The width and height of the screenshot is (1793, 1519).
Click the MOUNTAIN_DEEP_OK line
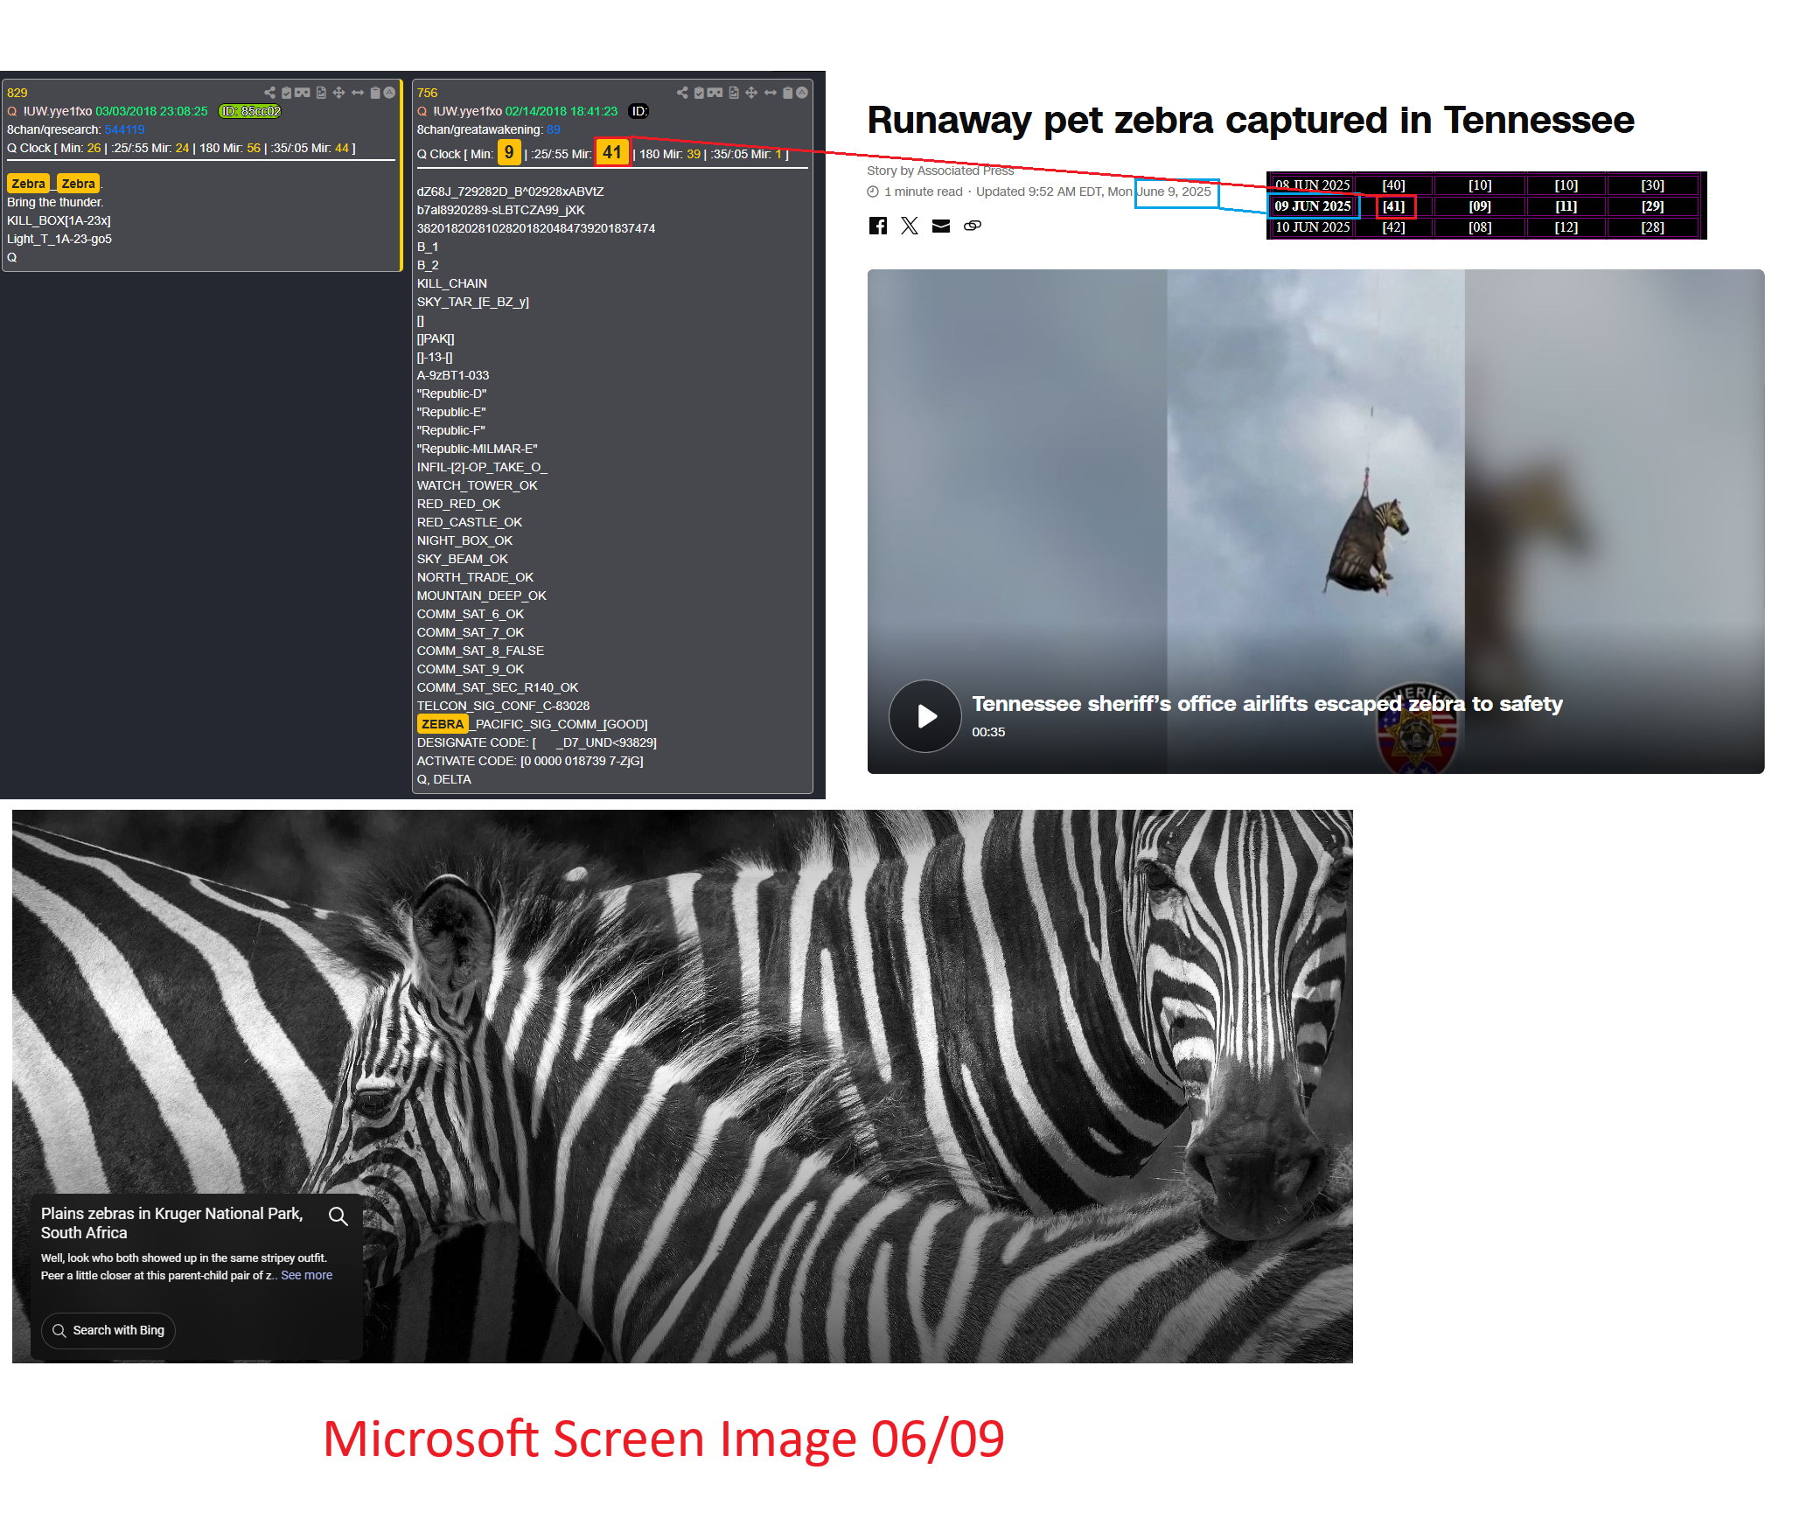pyautogui.click(x=481, y=596)
